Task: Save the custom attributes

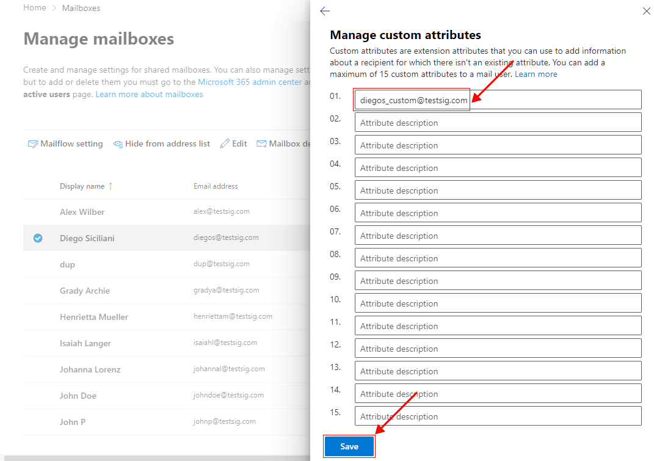Action: [x=349, y=446]
